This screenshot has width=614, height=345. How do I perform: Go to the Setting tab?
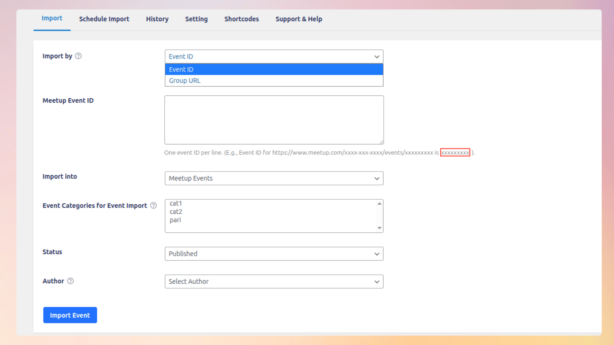(x=196, y=19)
